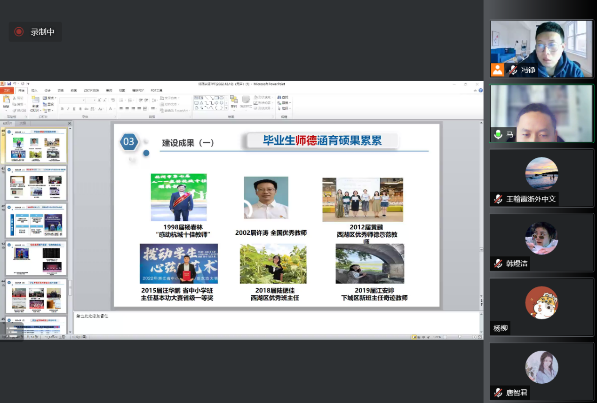The image size is (597, 403).
Task: Click the notes area placeholder text
Action: (92, 316)
